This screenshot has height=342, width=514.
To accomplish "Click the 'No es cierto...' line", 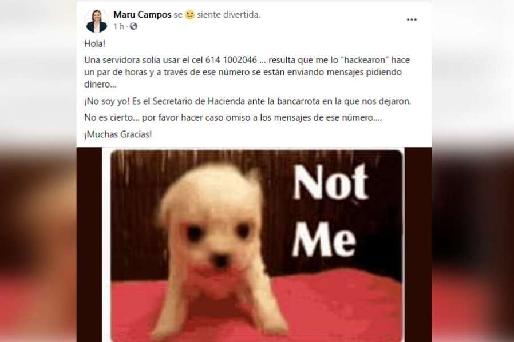I will [233, 118].
